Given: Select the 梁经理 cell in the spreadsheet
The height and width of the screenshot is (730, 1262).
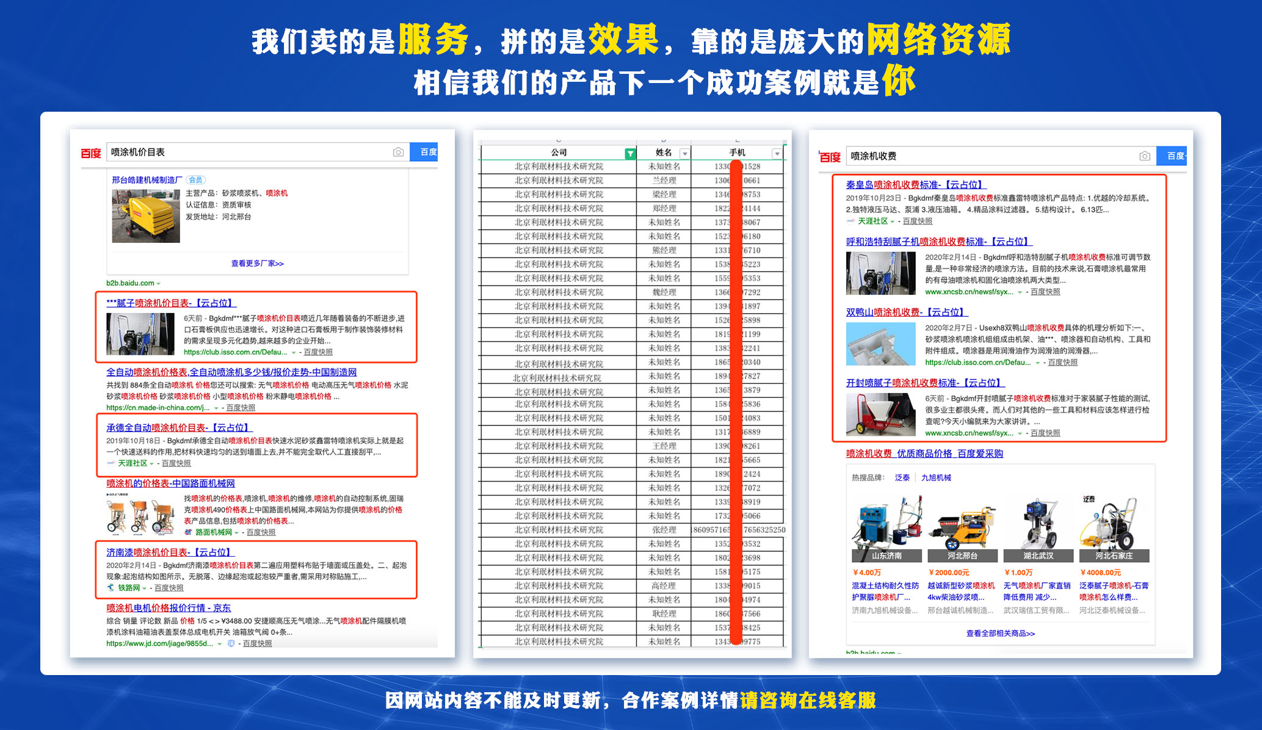Looking at the screenshot, I should pos(664,195).
